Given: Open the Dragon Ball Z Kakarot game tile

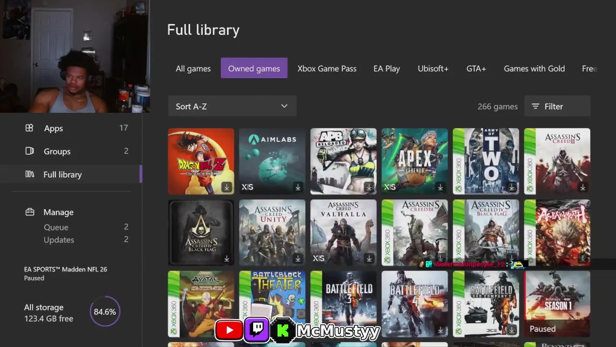Looking at the screenshot, I should (x=201, y=161).
